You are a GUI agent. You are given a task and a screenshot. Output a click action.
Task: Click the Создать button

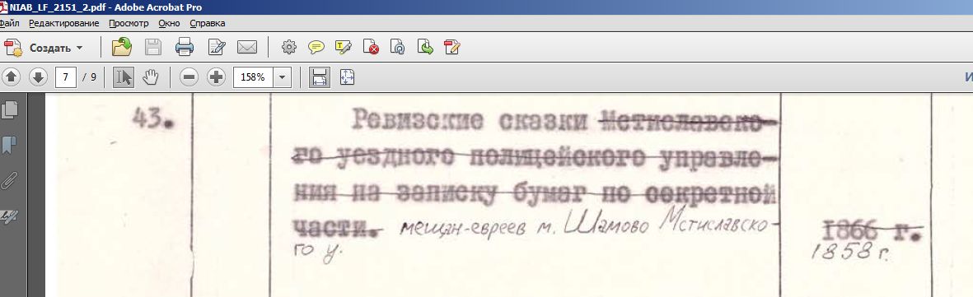[x=44, y=48]
